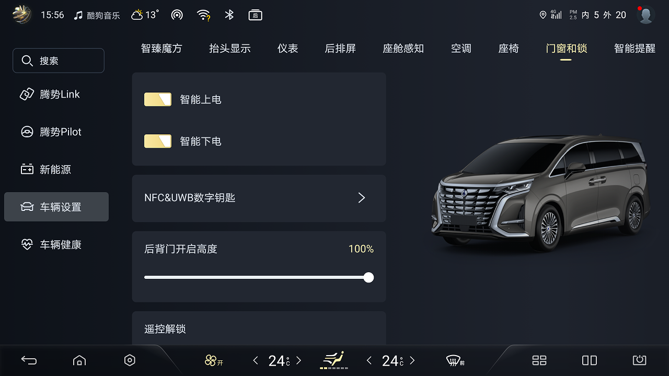Screen dimensions: 669x376
Task: Click the 后背门开启高度 slider handle
Action: pyautogui.click(x=368, y=277)
